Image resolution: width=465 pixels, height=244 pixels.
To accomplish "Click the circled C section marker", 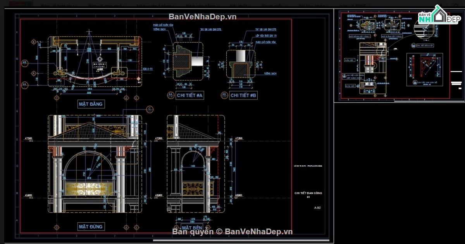I will (150, 109).
